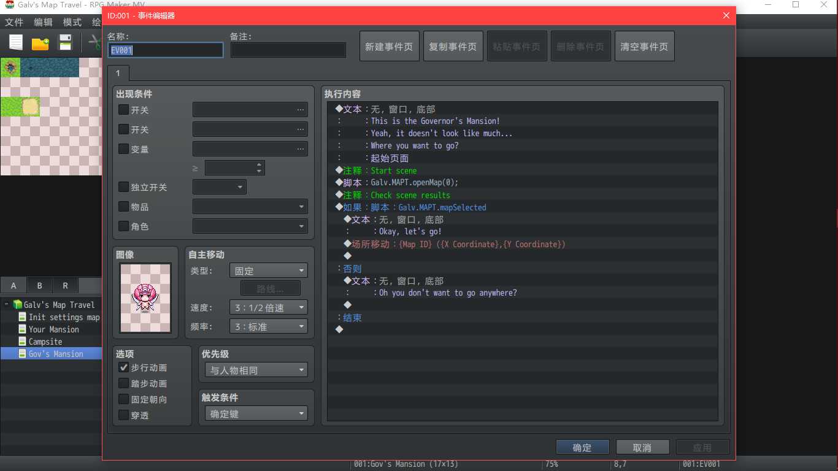Click the 名称 field containing EV001

[166, 50]
